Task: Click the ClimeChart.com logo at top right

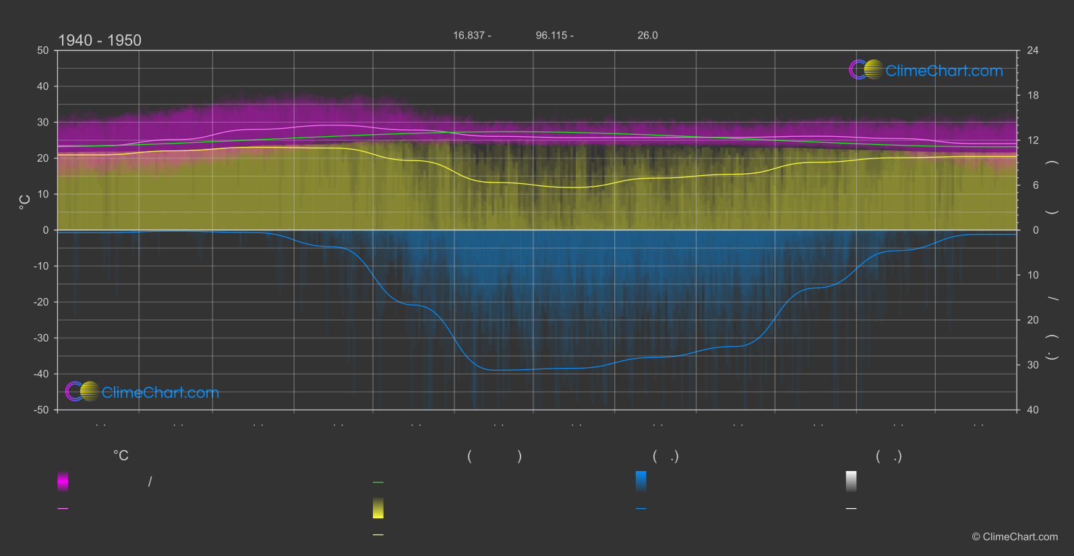Action: (x=926, y=70)
